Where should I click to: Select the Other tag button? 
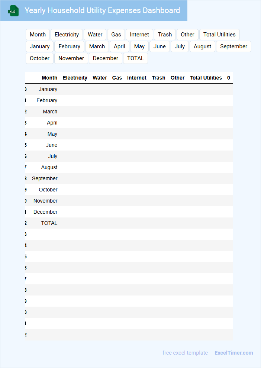pyautogui.click(x=187, y=35)
